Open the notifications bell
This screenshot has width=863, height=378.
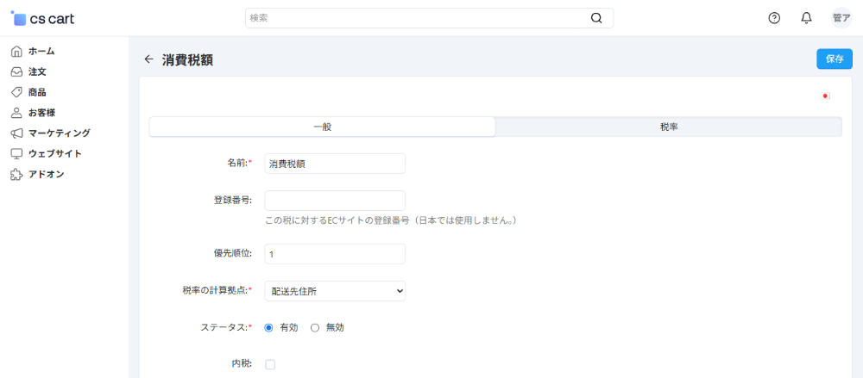[x=806, y=18]
